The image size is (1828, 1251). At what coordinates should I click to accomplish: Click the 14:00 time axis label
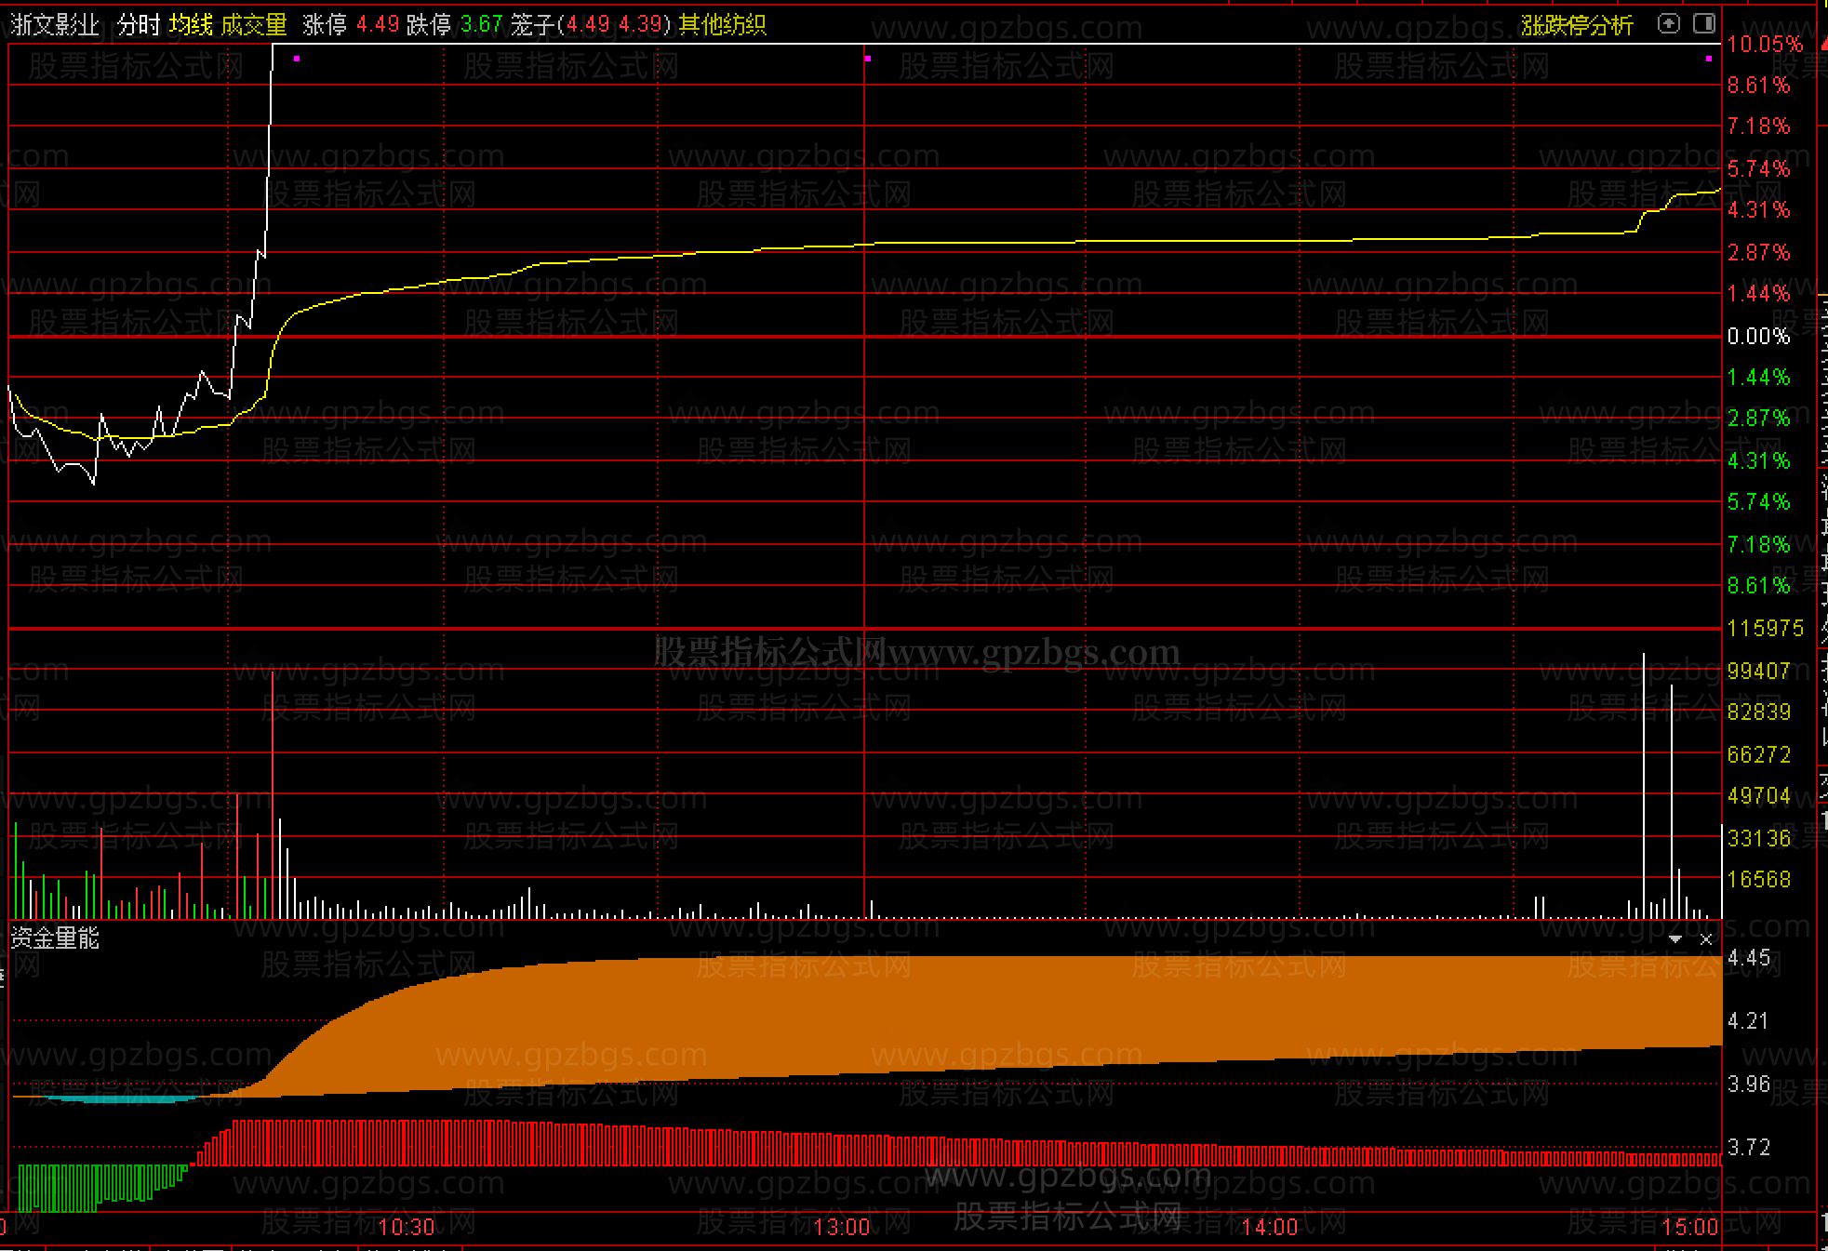point(1269,1227)
